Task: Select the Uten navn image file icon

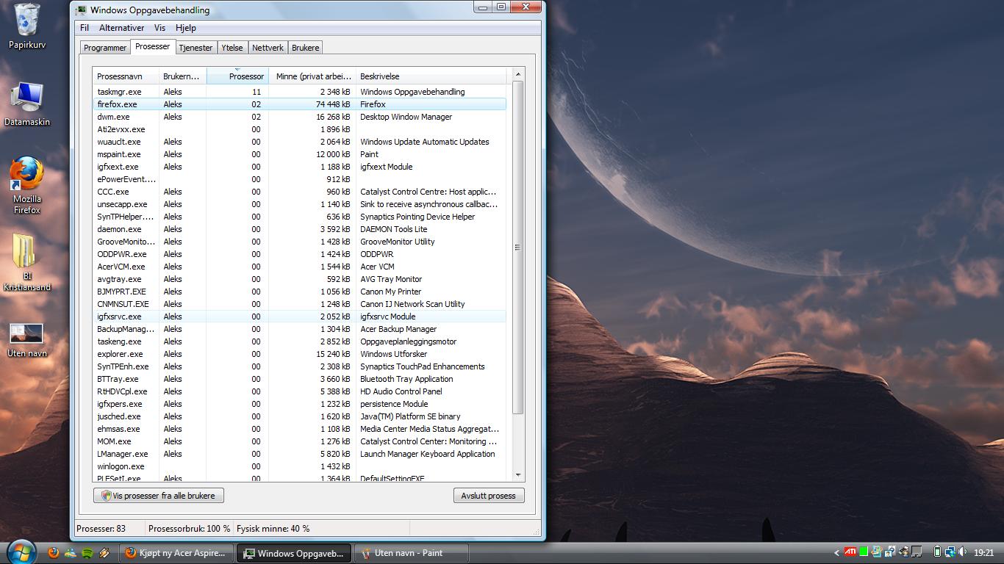Action: (x=27, y=341)
